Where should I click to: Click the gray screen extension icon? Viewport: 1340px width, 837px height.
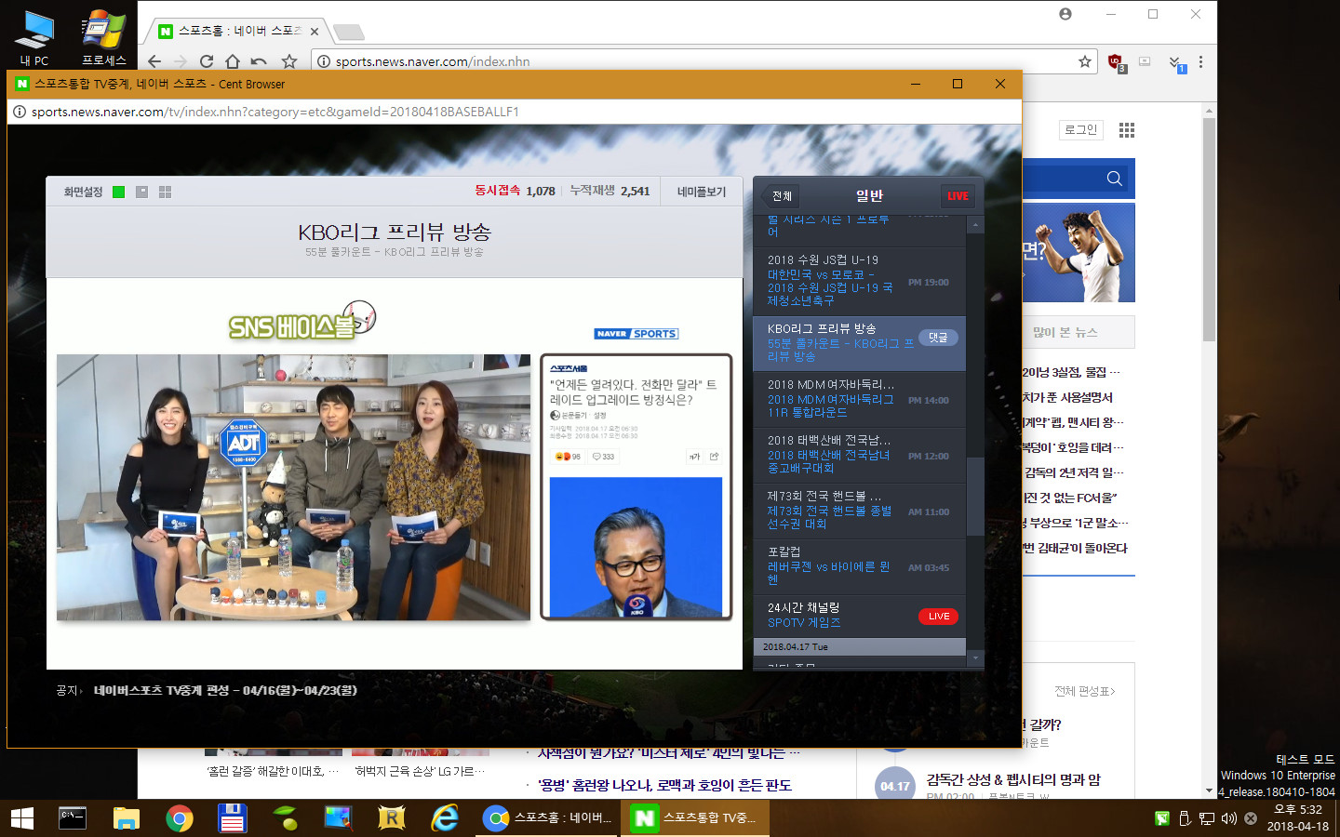pos(1145,61)
